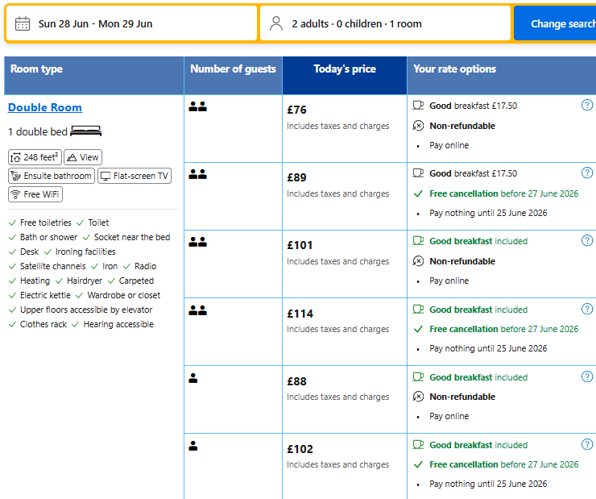
Task: Click the View badge
Action: (83, 157)
